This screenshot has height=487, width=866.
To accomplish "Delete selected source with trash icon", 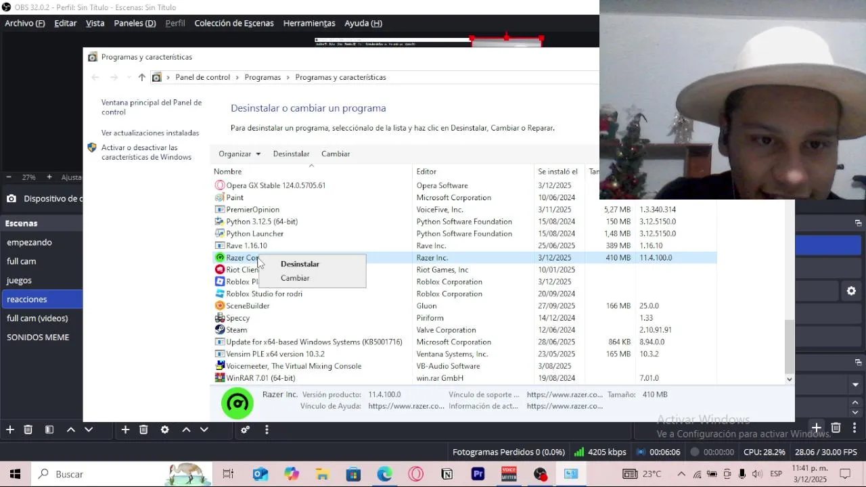I will tap(143, 430).
